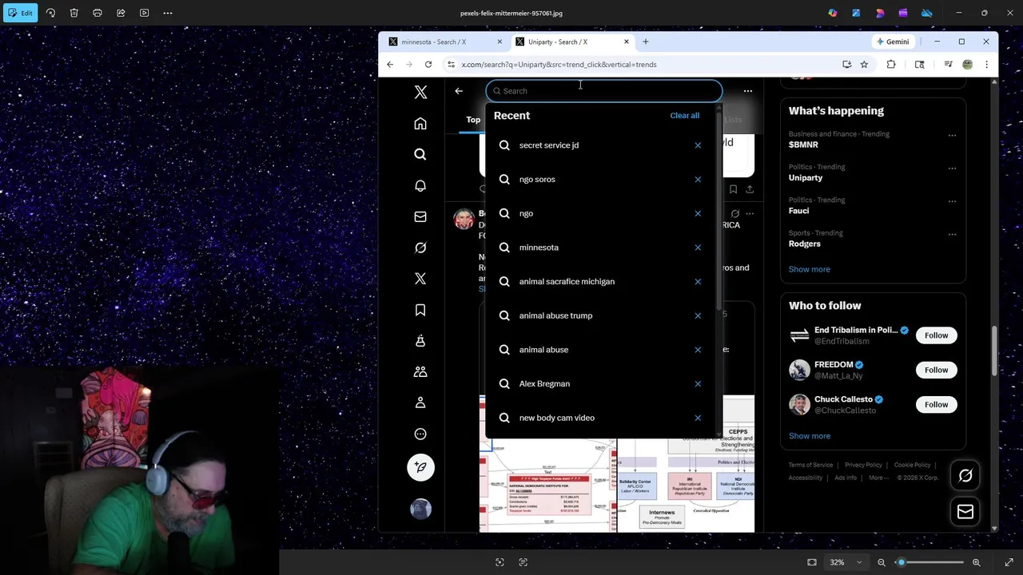The height and width of the screenshot is (575, 1023).
Task: Open OneDrive status icon in Photos
Action: point(927,13)
